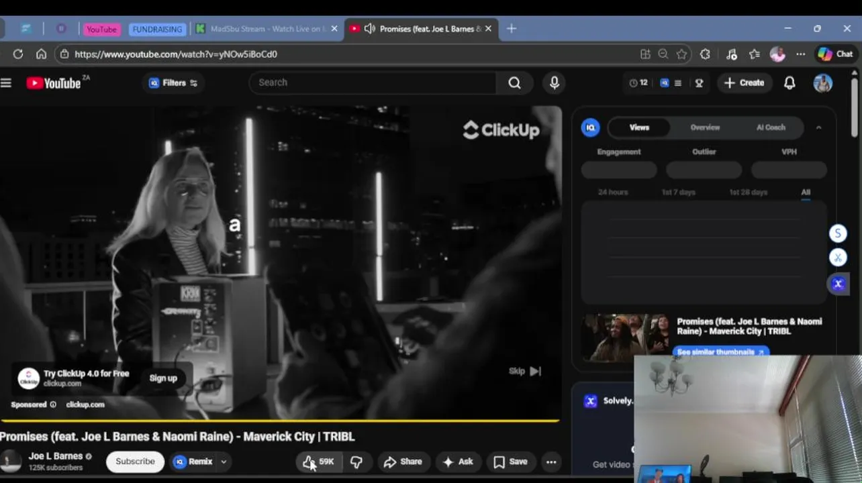Save the video to a playlist
The image size is (862, 483).
[x=511, y=462]
